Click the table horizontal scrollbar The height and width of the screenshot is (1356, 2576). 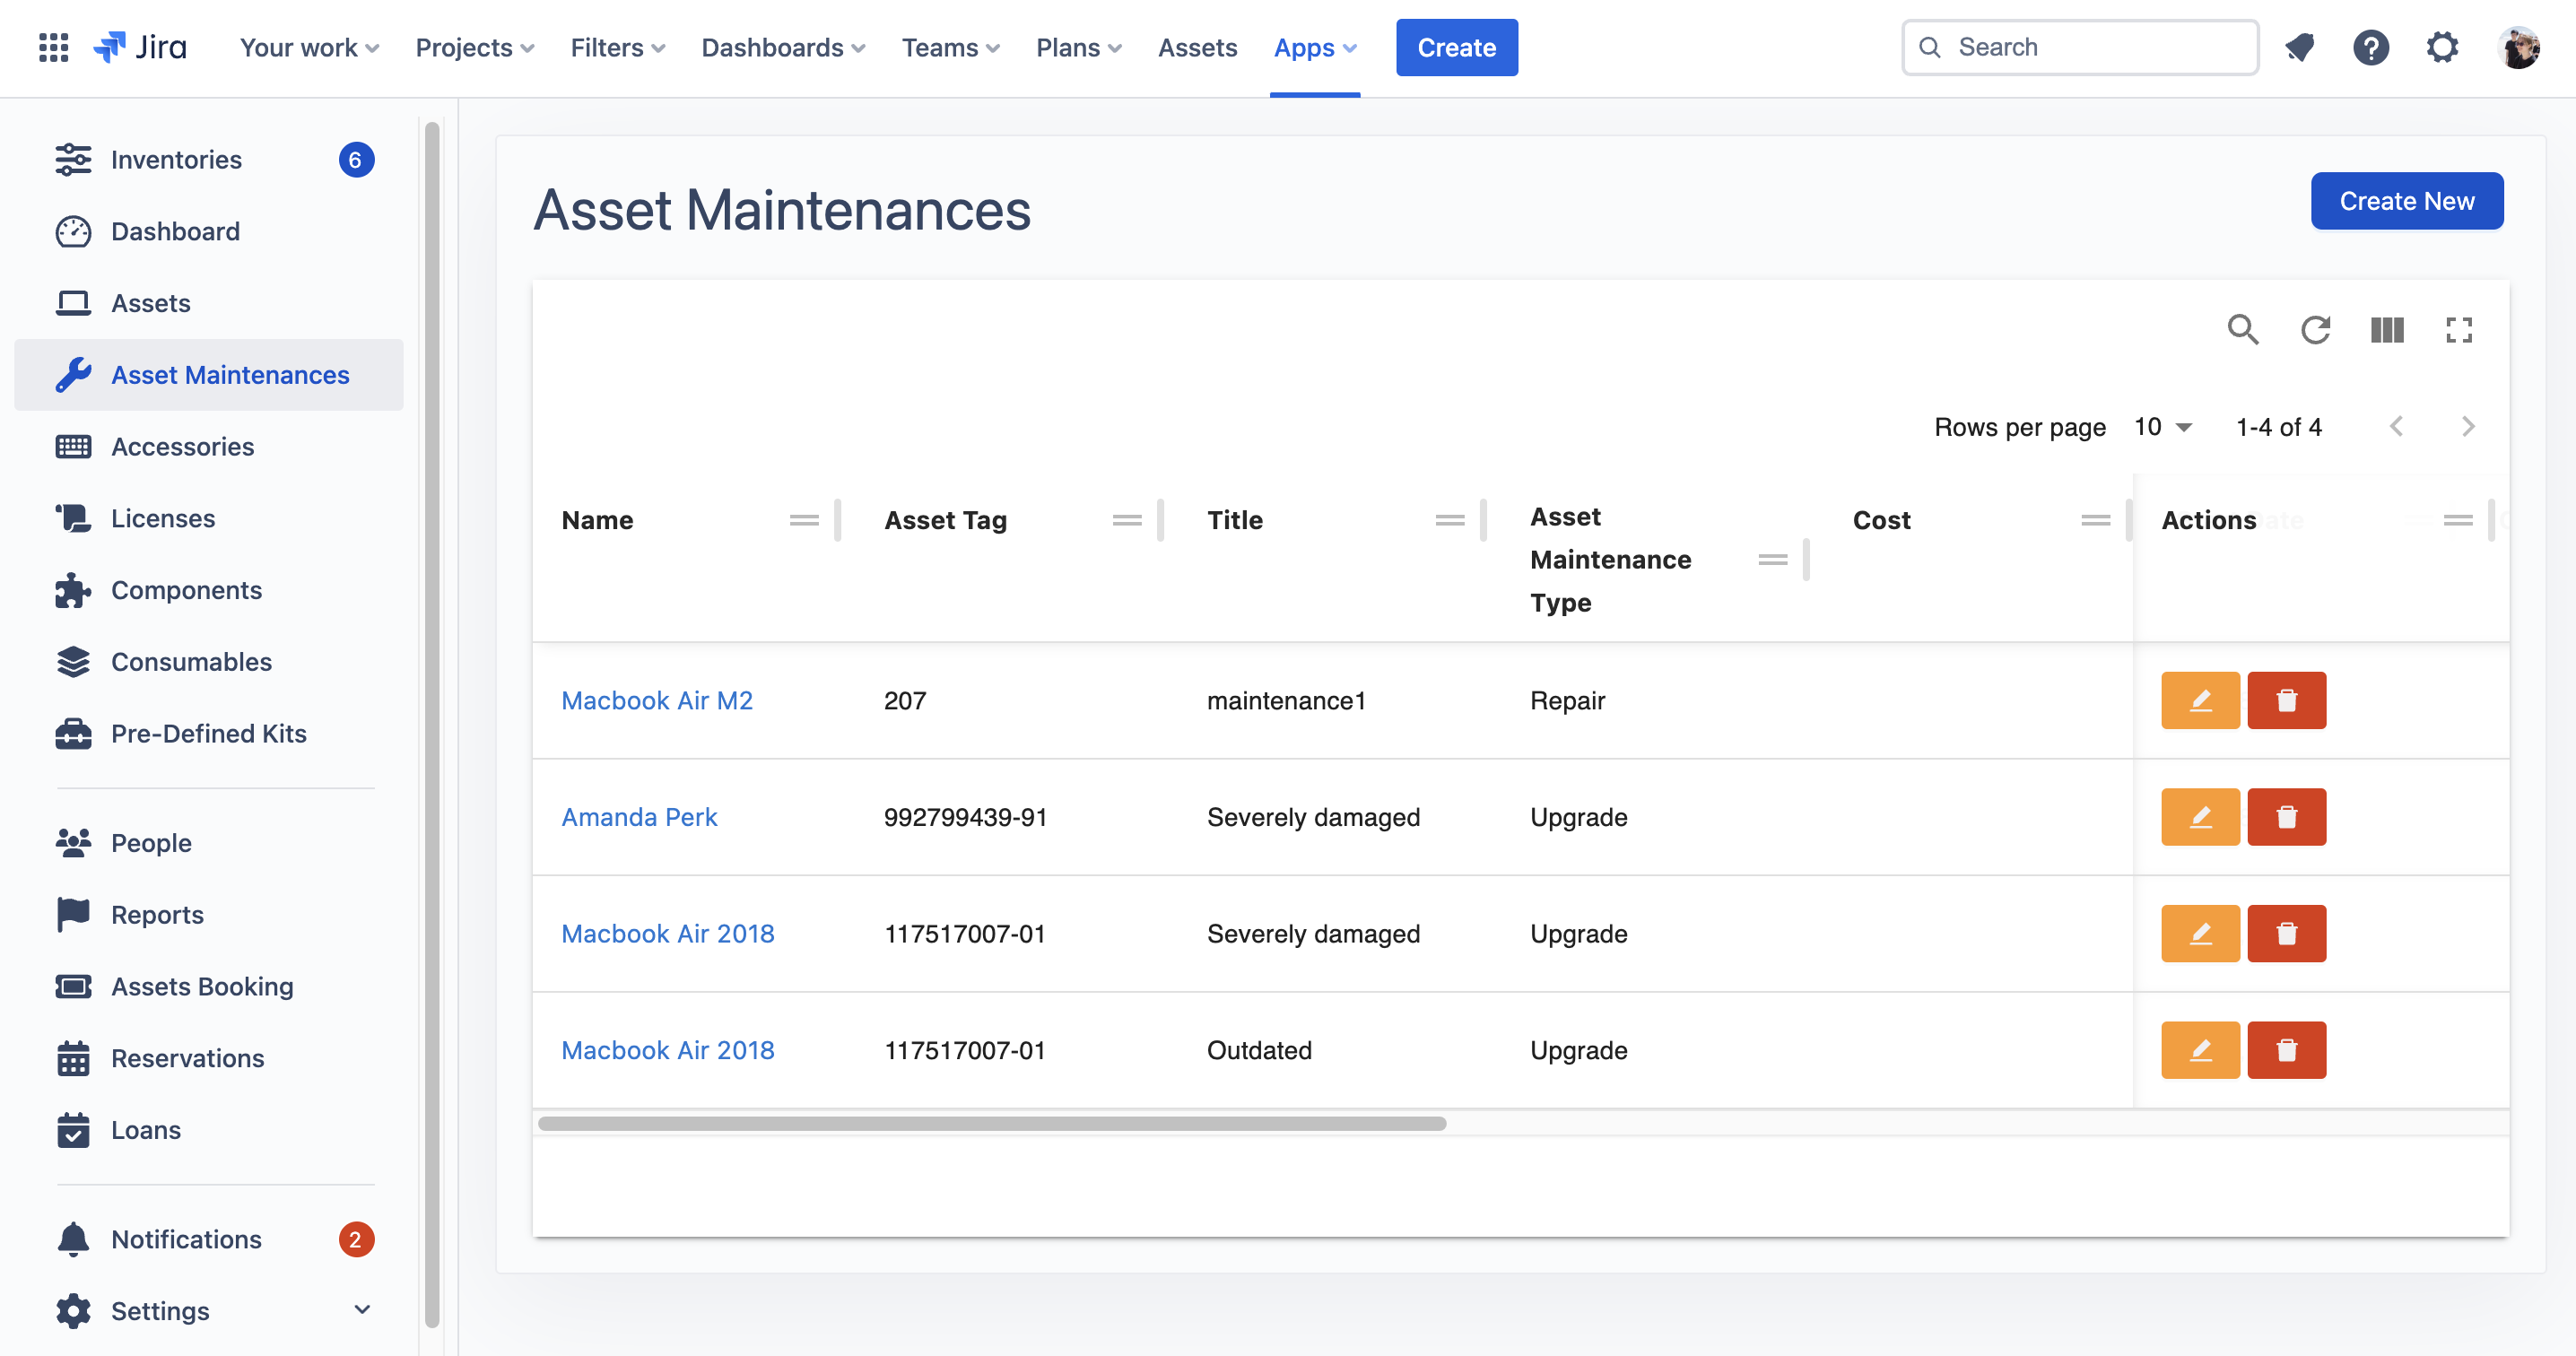tap(992, 1123)
